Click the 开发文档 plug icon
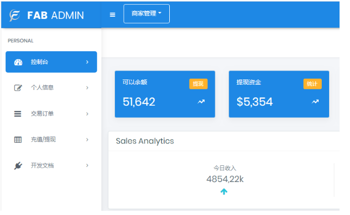Screen dimensions: 350x215 tap(18, 165)
